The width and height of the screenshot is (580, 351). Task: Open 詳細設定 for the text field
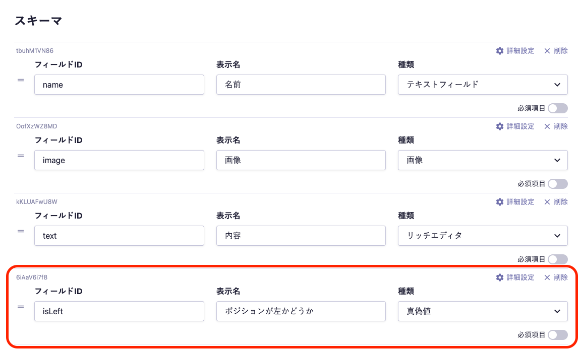[x=515, y=202]
